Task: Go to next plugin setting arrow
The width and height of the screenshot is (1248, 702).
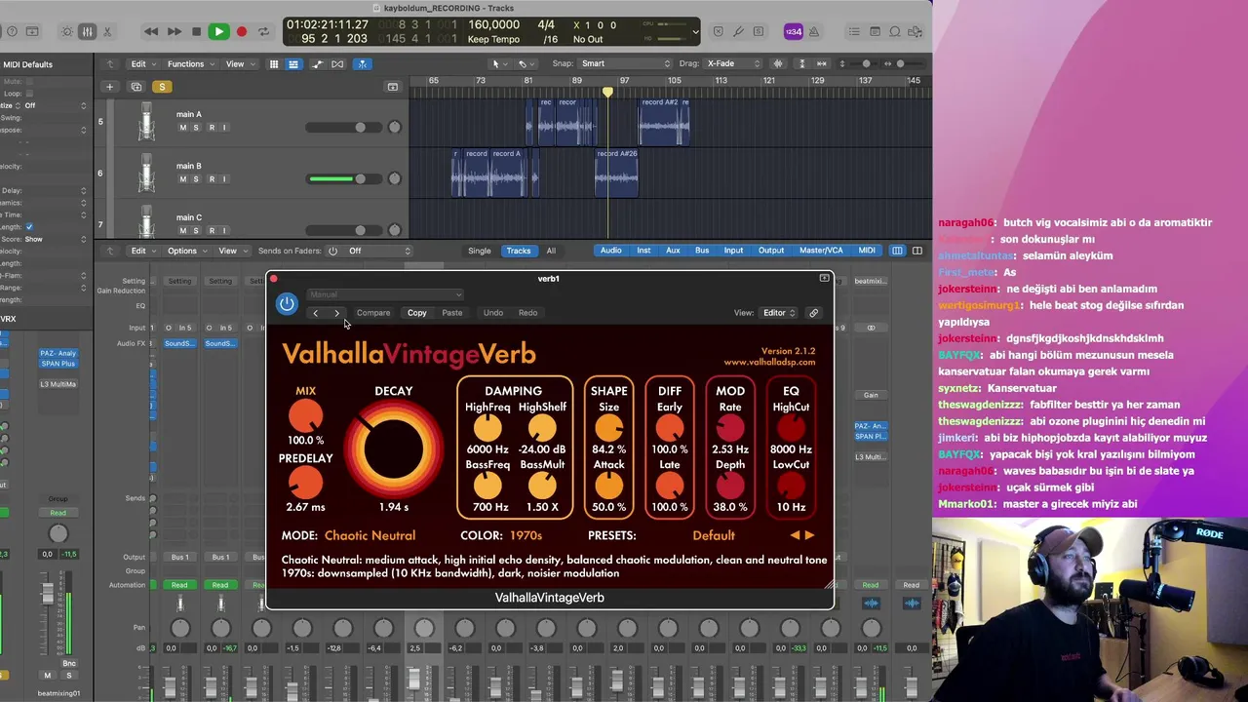Action: tap(336, 313)
